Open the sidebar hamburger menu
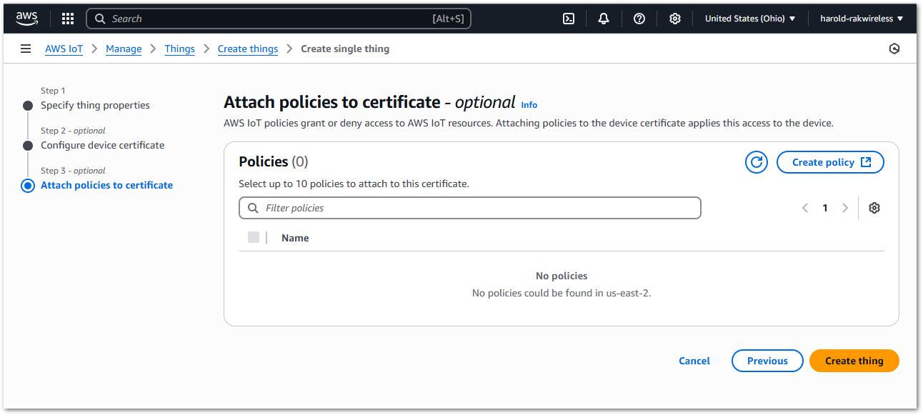The height and width of the screenshot is (415, 923). (26, 48)
